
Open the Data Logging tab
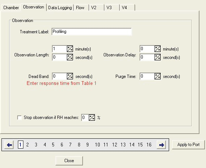60,8
